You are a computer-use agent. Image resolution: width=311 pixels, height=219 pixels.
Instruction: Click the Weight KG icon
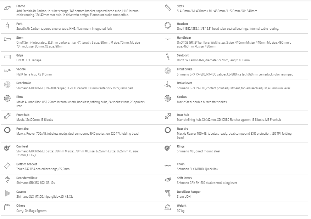[x=168, y=207]
